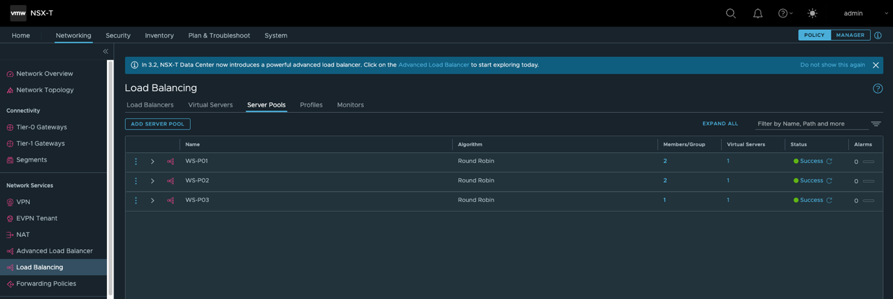Click the search magnifier icon in header
Image resolution: width=893 pixels, height=299 pixels.
pos(731,13)
